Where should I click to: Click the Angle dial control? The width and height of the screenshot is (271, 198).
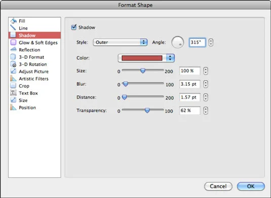pos(177,42)
